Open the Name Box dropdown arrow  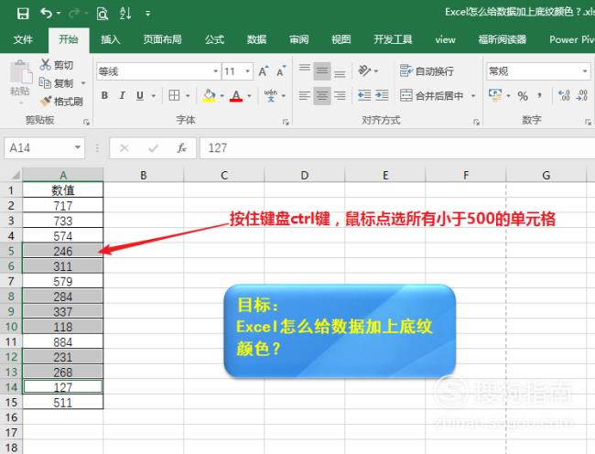click(78, 147)
